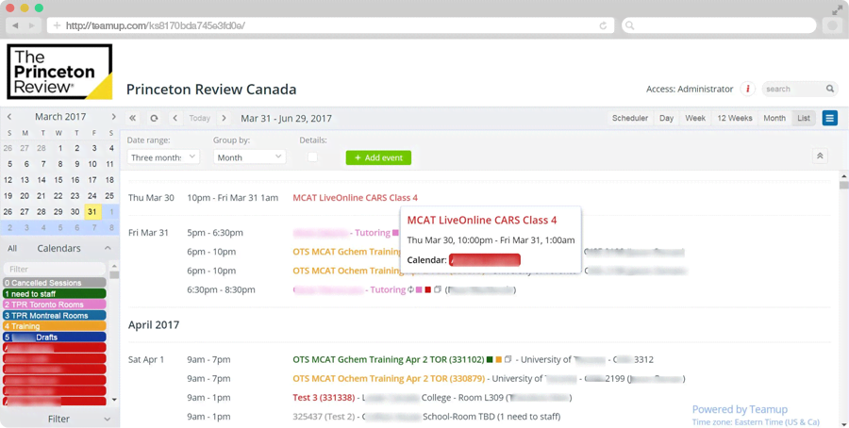This screenshot has height=428, width=849.
Task: Click the pink color square on 5pm Tutoring event
Action: click(x=395, y=233)
